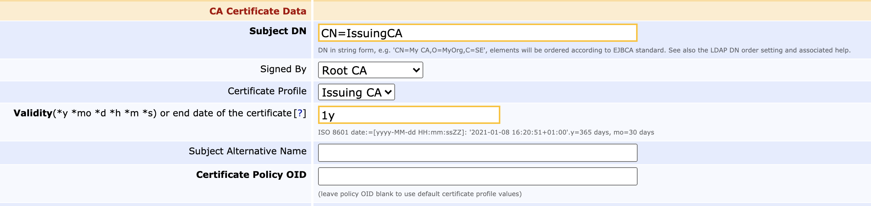Click the Certificate Policy OID label

click(251, 175)
